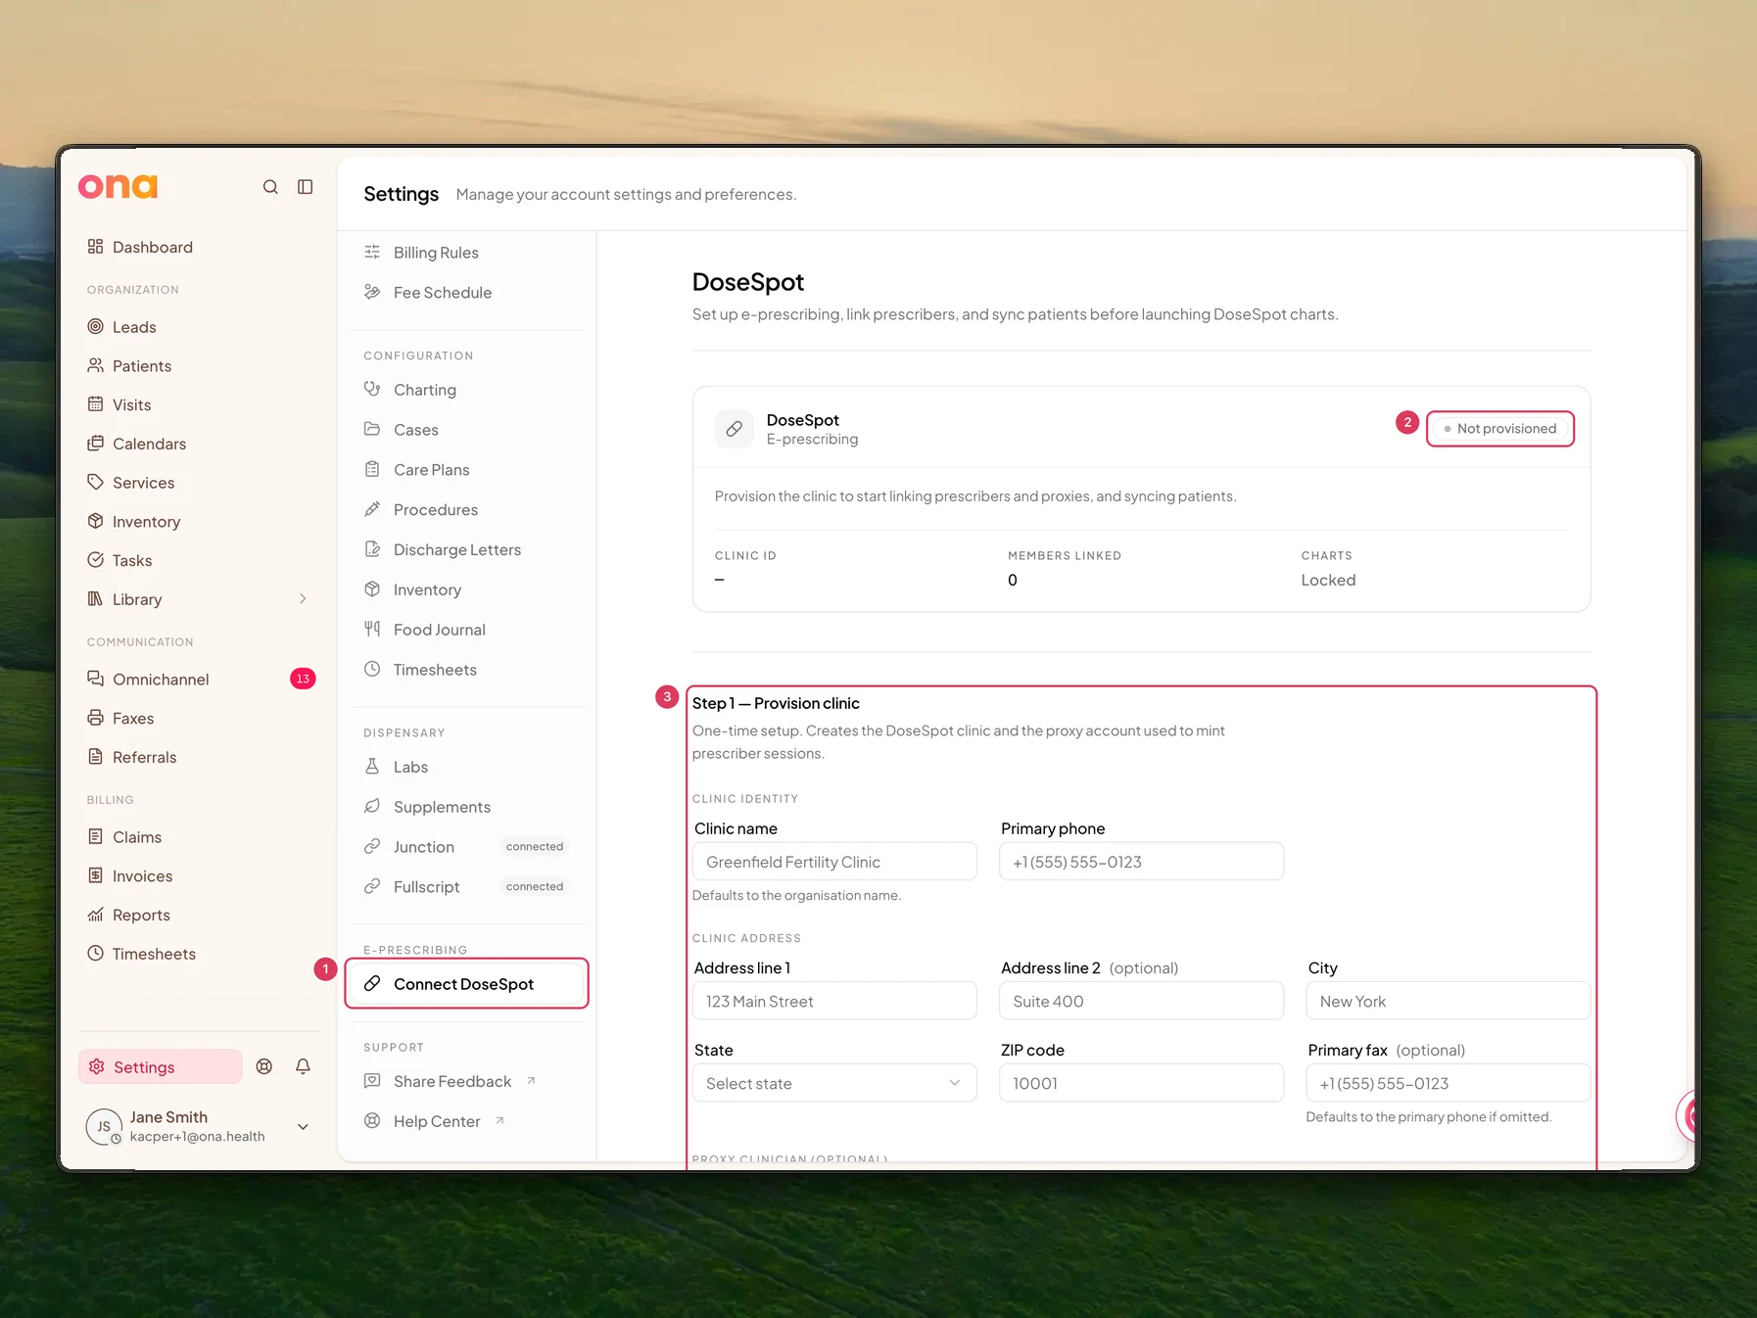Click the Share Feedback external arrow icon

pos(531,1081)
